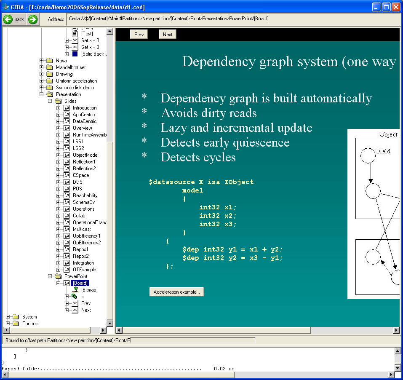Click the status bar offset path field

[193, 340]
